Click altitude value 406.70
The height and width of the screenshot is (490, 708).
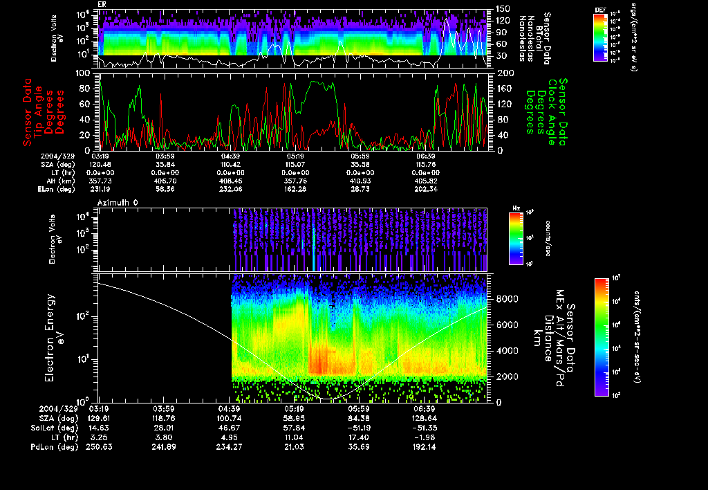pos(165,181)
